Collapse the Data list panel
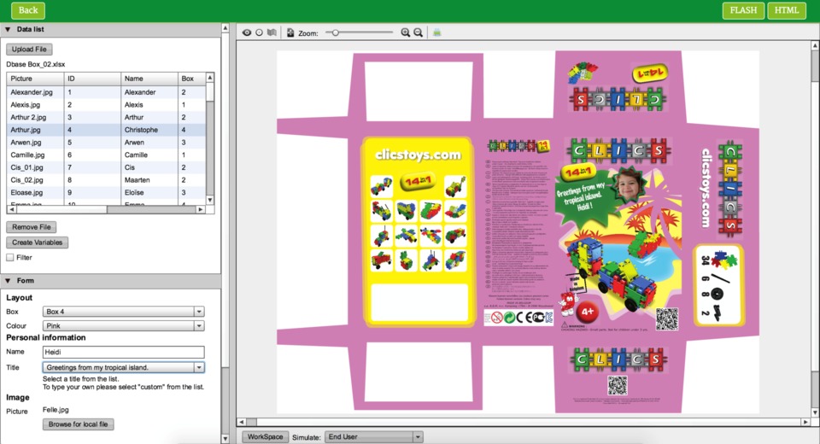The height and width of the screenshot is (444, 820). pos(8,29)
